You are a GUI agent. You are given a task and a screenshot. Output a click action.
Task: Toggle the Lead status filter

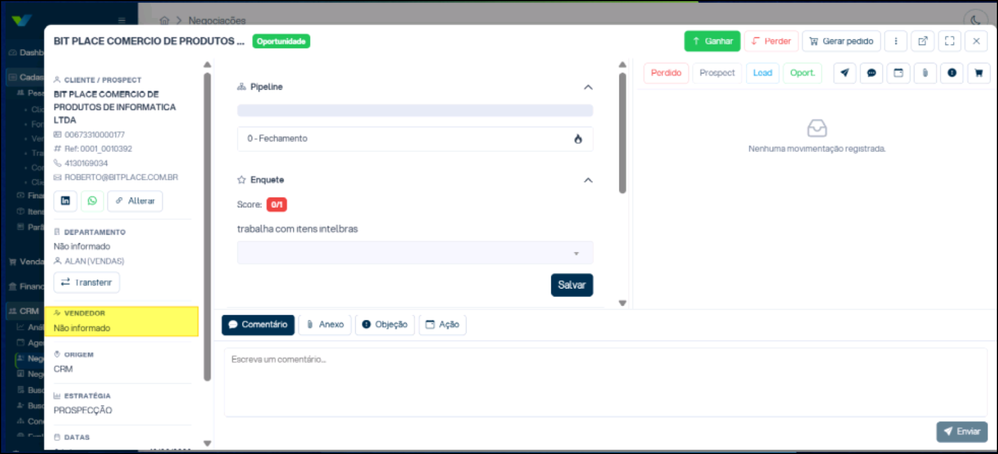(762, 73)
